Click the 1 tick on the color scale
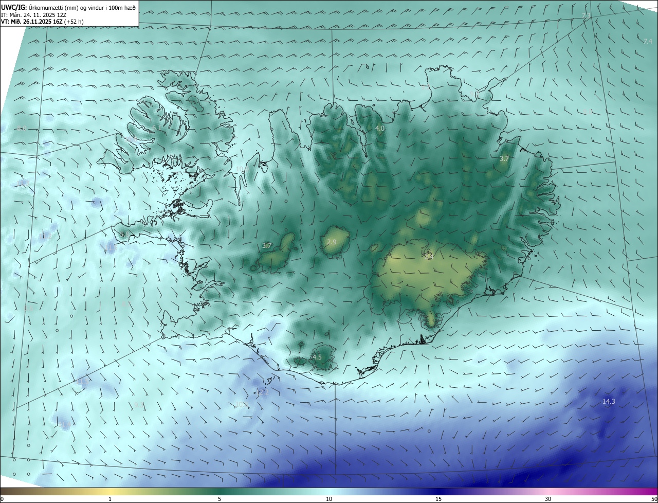 click(110, 499)
